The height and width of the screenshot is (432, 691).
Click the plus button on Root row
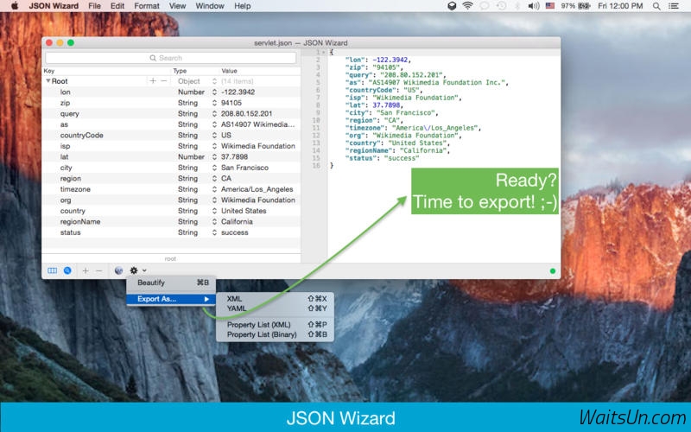[x=153, y=81]
